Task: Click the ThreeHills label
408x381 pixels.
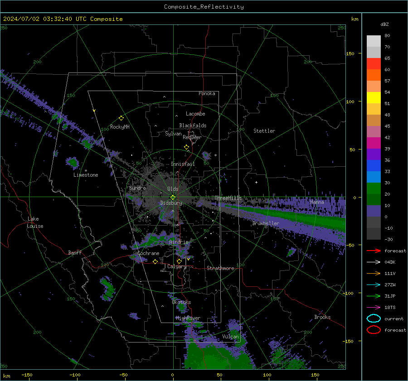Action: pyautogui.click(x=228, y=198)
